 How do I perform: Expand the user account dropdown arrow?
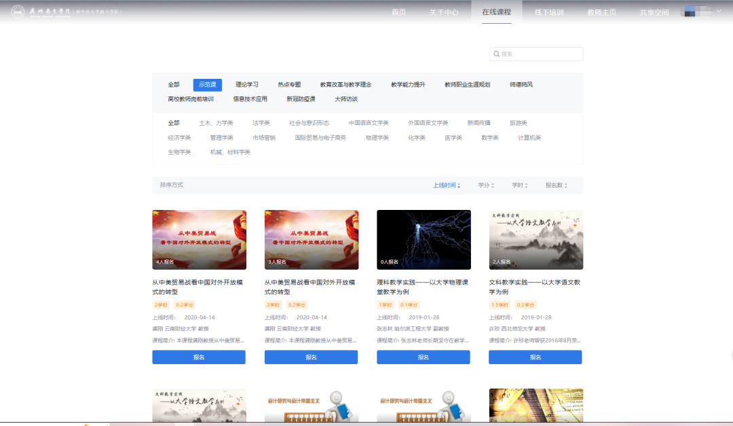719,12
